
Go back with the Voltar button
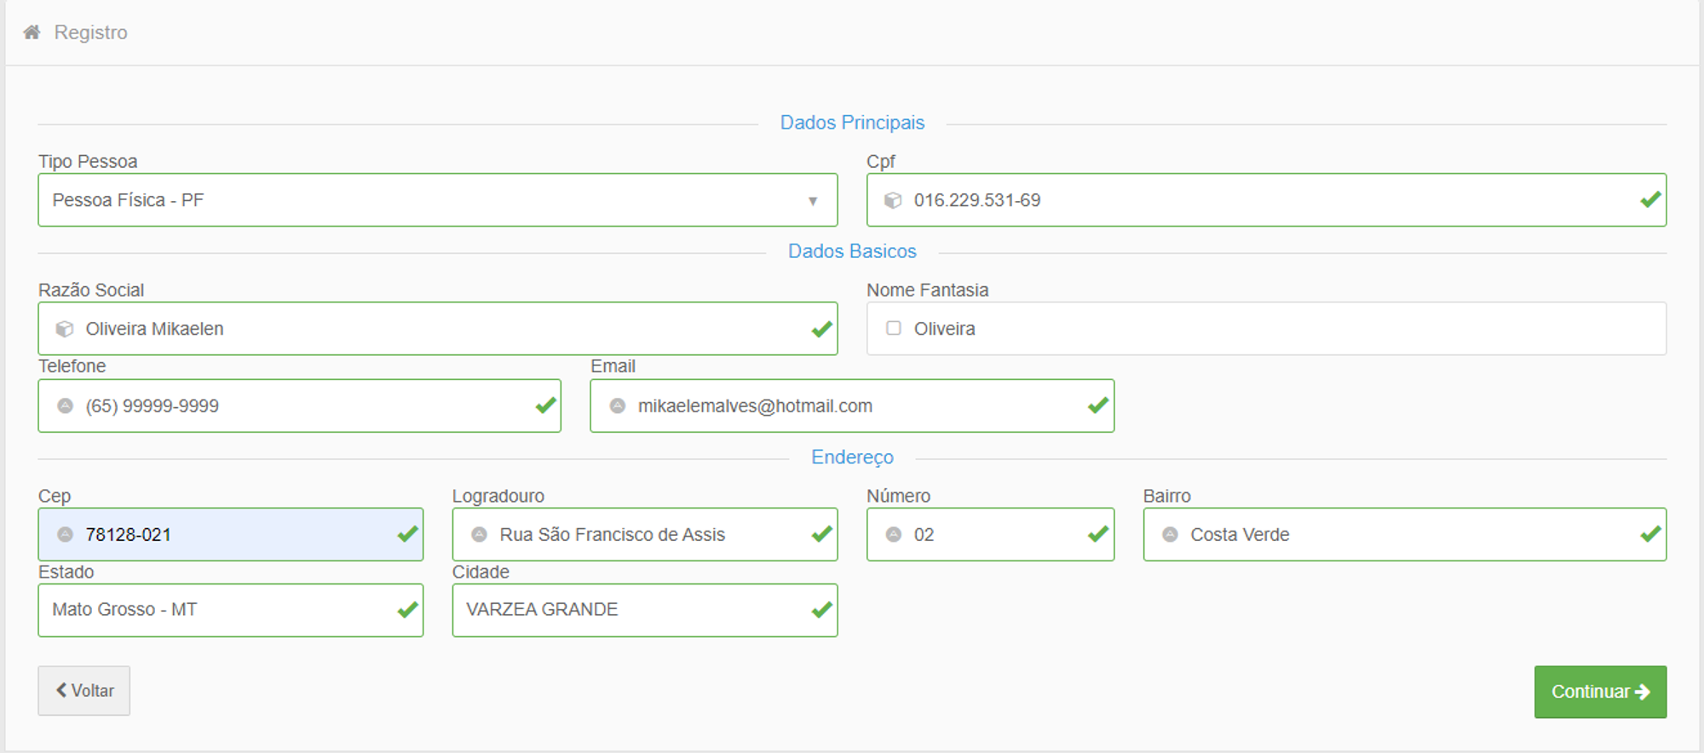(84, 691)
